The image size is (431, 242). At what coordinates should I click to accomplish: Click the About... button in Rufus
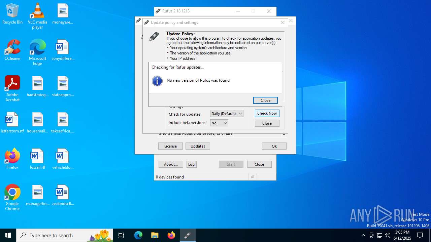click(171, 164)
